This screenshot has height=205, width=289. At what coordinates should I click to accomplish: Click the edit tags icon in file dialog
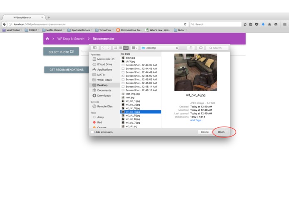[x=200, y=48]
